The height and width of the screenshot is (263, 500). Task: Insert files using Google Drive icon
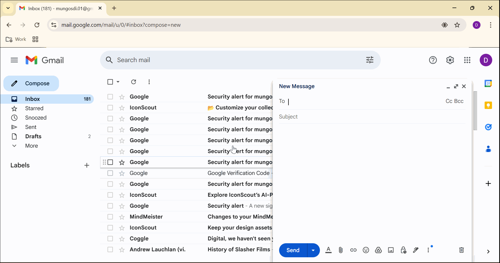tap(378, 250)
